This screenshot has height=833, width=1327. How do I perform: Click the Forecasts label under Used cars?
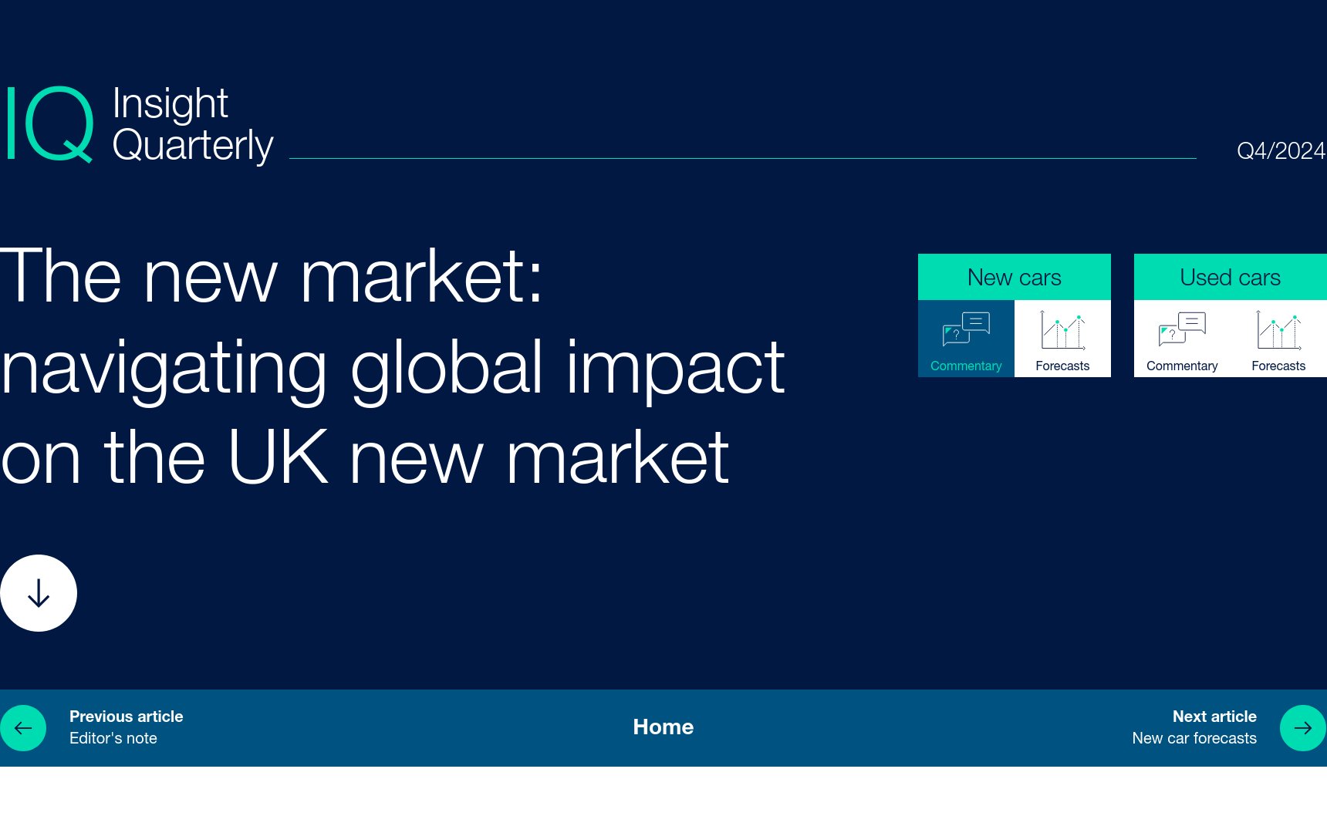(x=1278, y=366)
